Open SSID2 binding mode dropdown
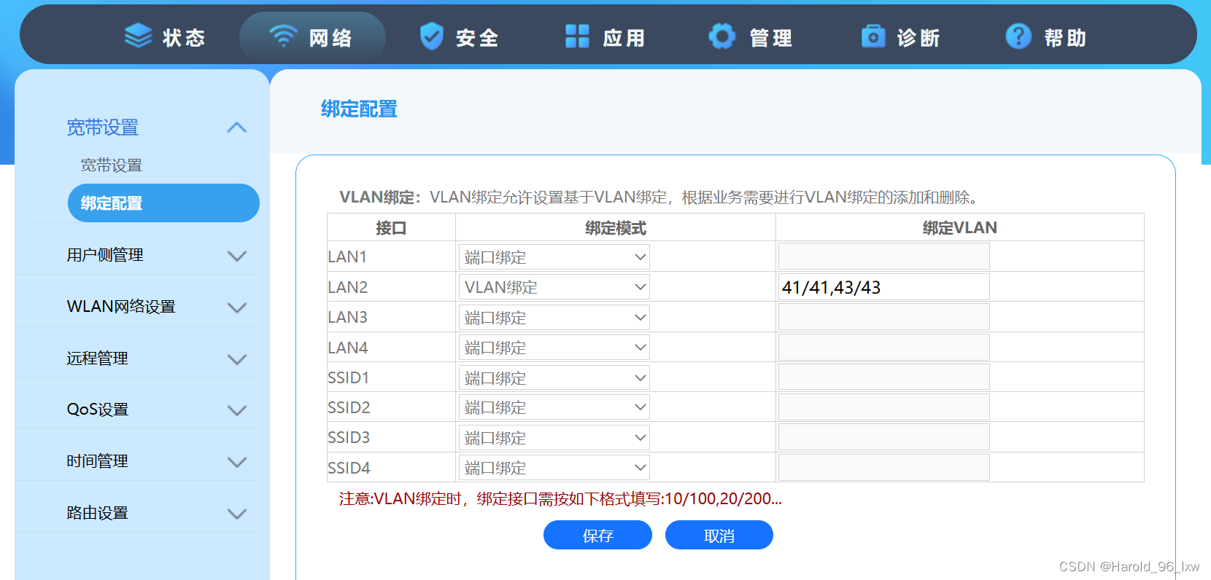The height and width of the screenshot is (580, 1211). (x=554, y=407)
